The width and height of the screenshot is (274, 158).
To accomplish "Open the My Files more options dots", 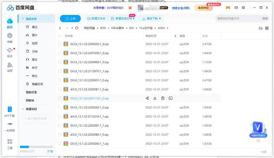I will tap(48, 19).
